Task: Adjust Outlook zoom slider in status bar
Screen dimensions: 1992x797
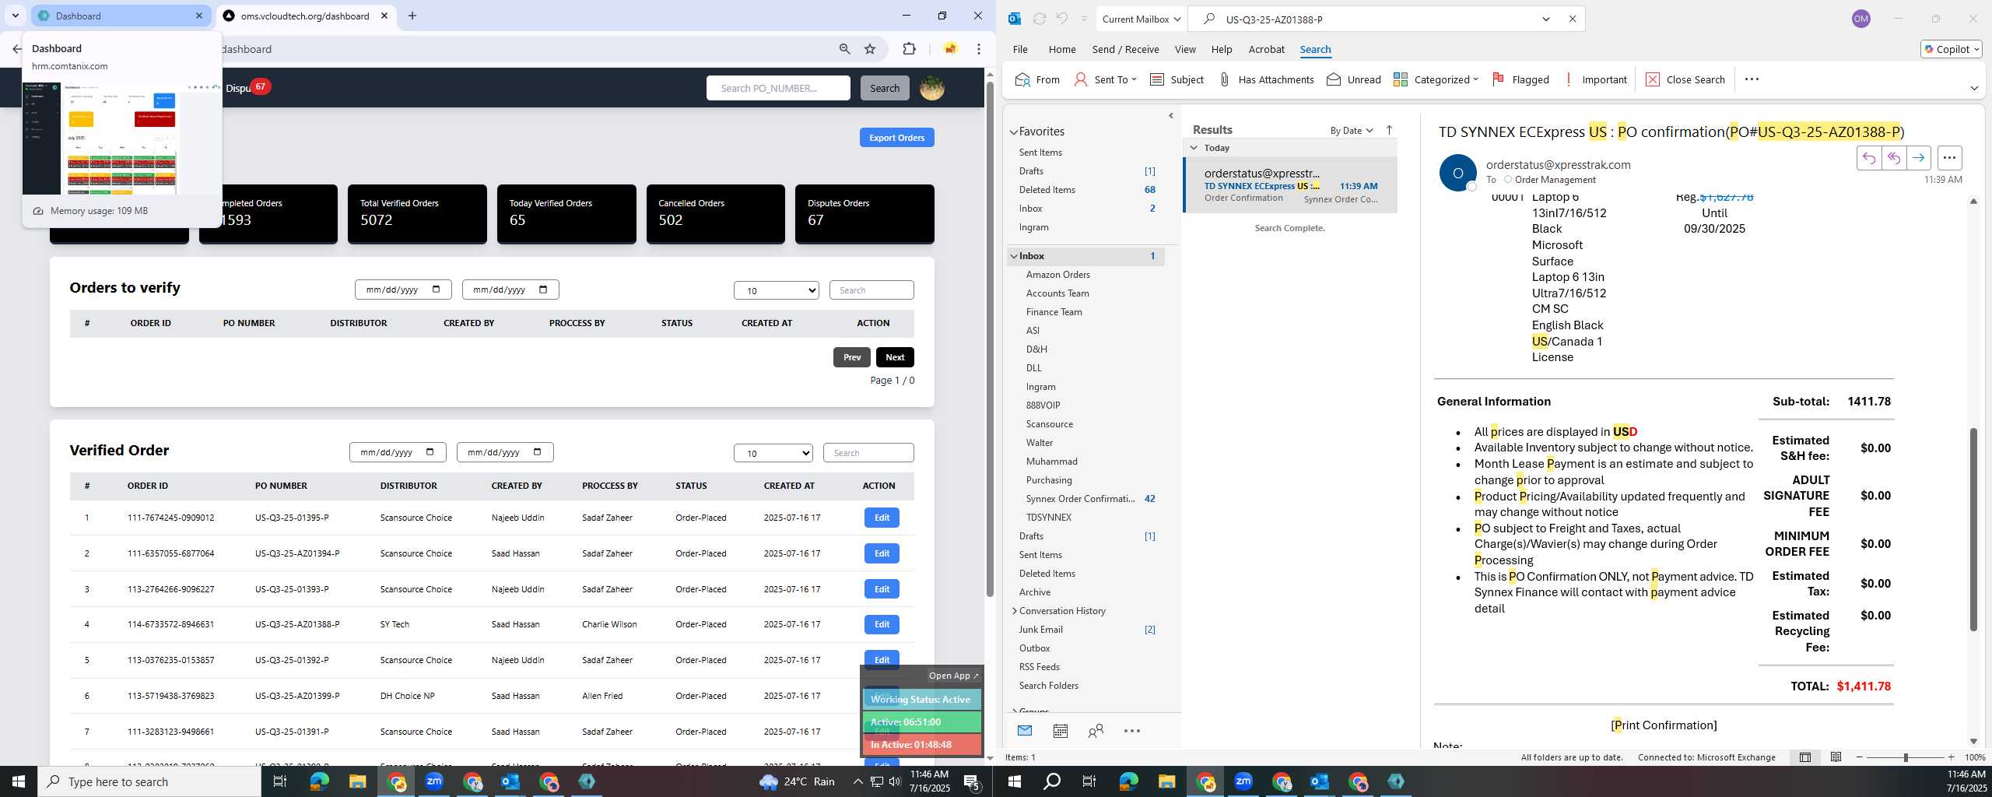Action: tap(1906, 757)
